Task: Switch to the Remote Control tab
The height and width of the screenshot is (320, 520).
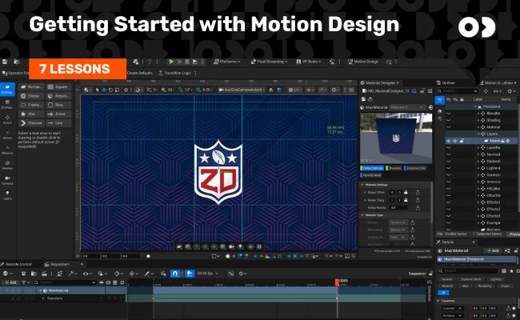Action: tap(17, 264)
